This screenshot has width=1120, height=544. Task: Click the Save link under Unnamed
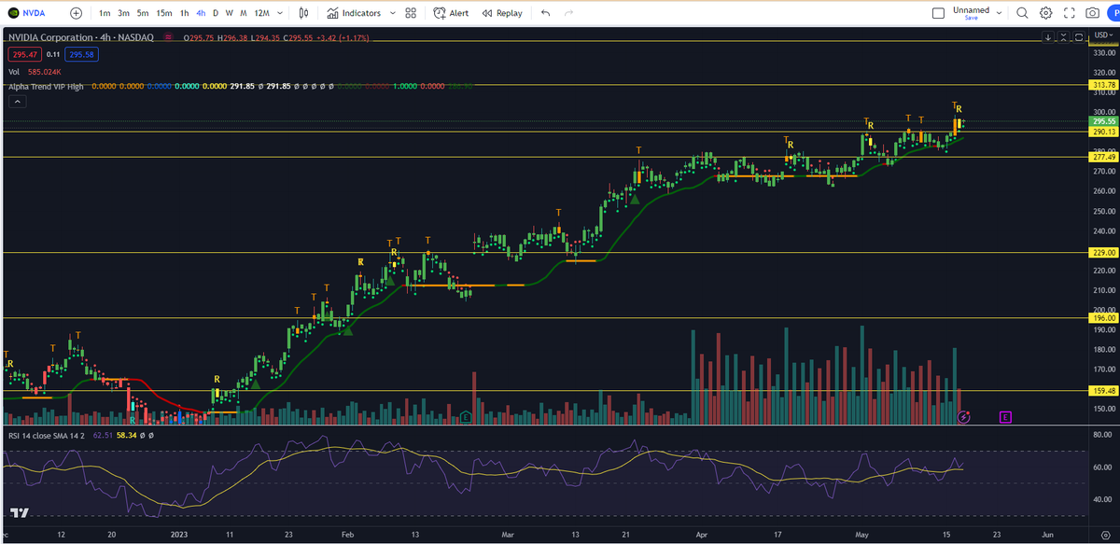tap(972, 18)
